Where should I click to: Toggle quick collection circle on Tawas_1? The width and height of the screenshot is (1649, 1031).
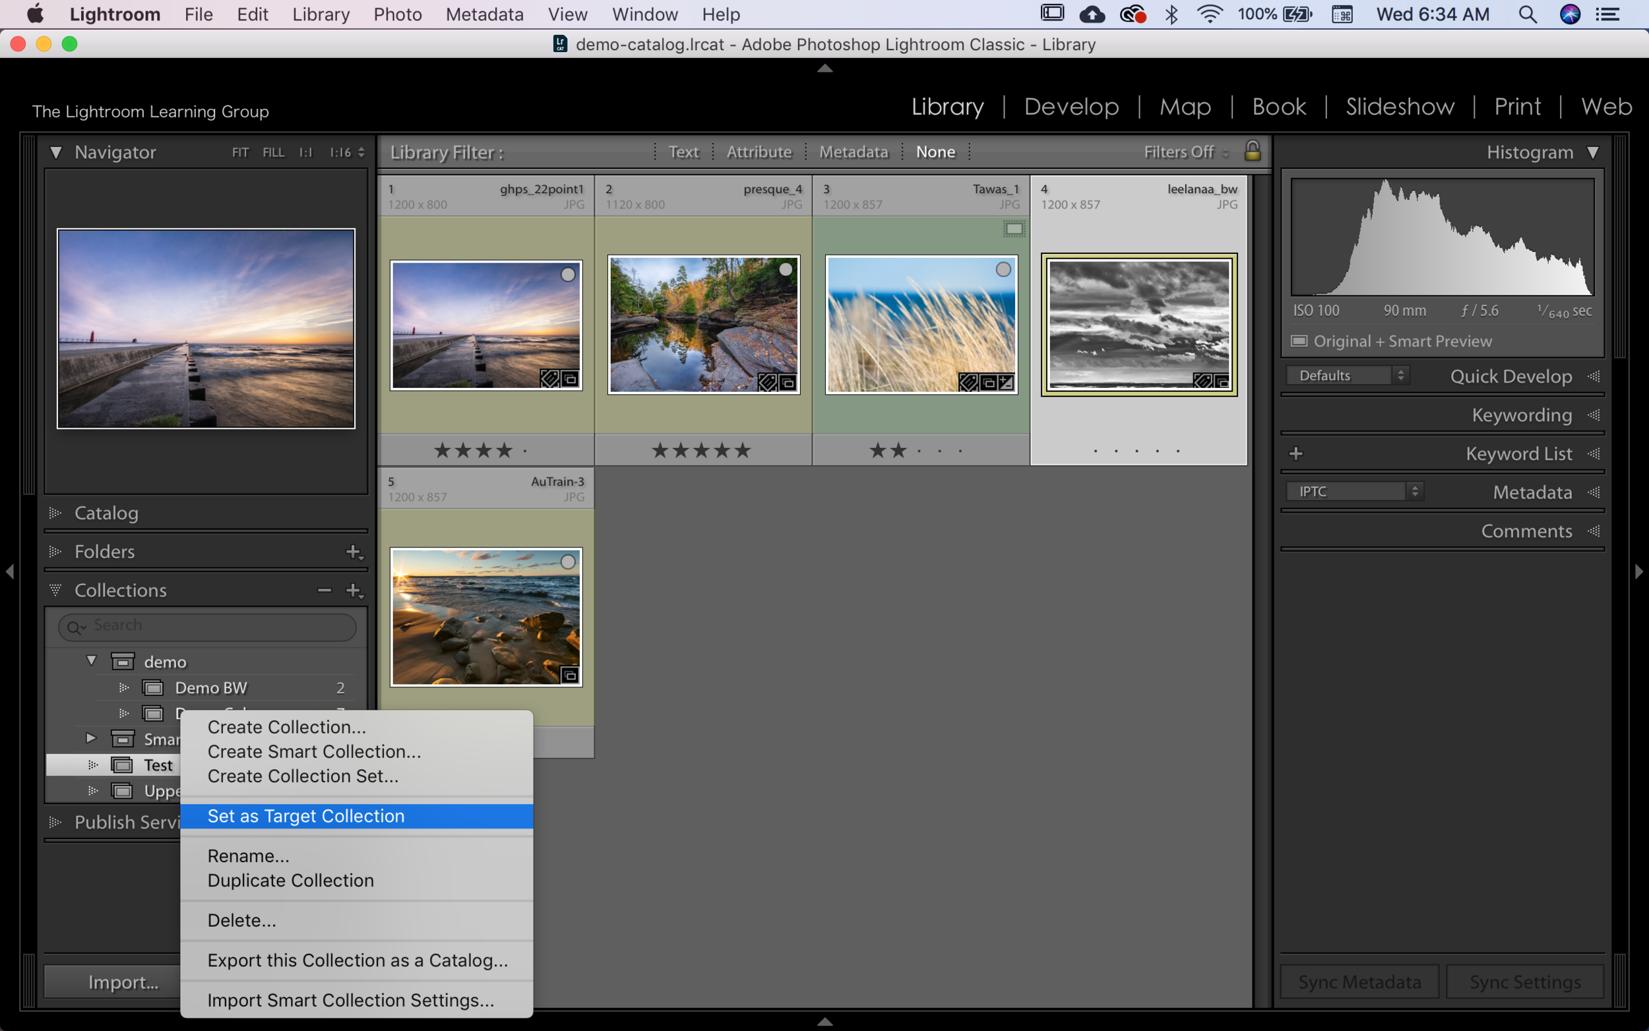[x=1003, y=269]
